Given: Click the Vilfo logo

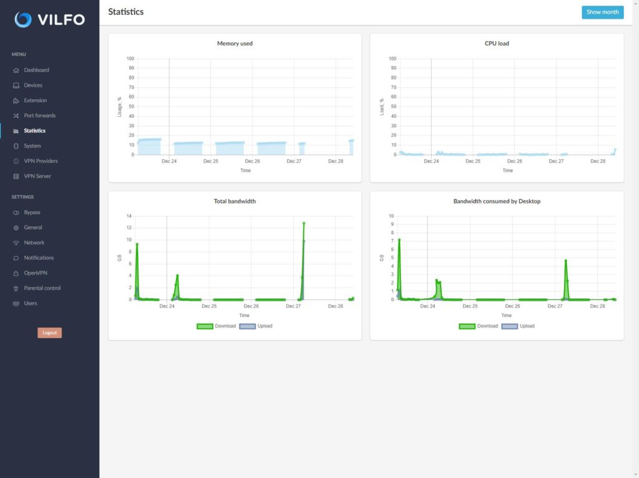Looking at the screenshot, I should 49,20.
